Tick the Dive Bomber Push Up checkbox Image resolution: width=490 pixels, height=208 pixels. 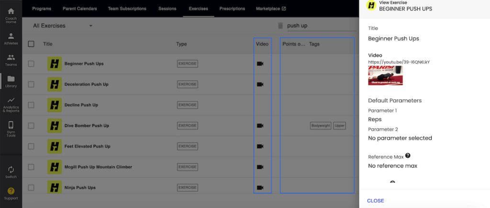tap(31, 125)
